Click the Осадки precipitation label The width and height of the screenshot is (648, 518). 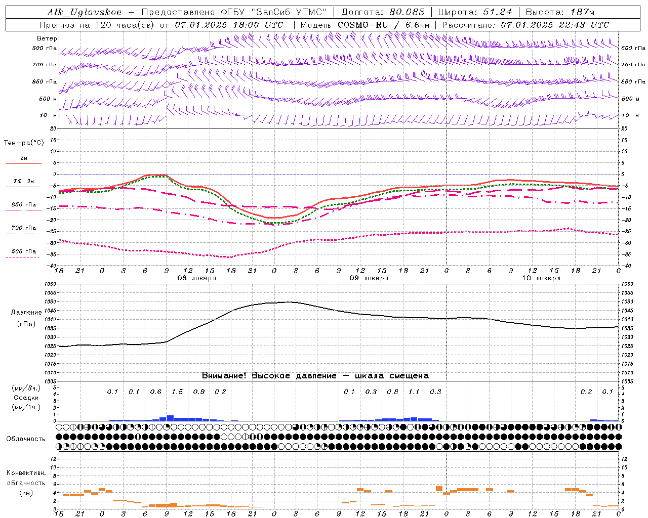coord(26,398)
